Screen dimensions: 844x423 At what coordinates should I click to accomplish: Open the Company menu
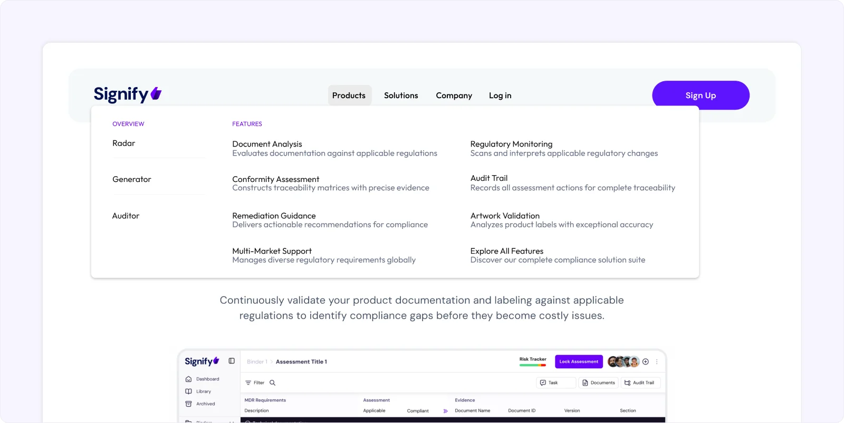coord(454,95)
